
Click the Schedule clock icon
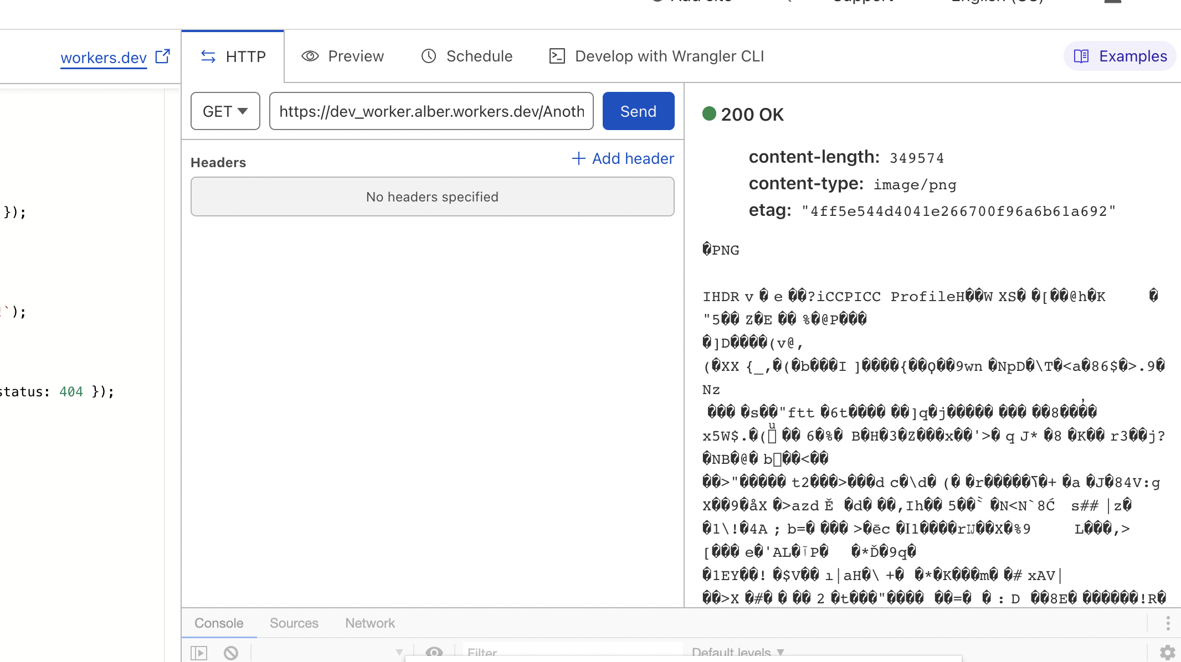pyautogui.click(x=429, y=56)
